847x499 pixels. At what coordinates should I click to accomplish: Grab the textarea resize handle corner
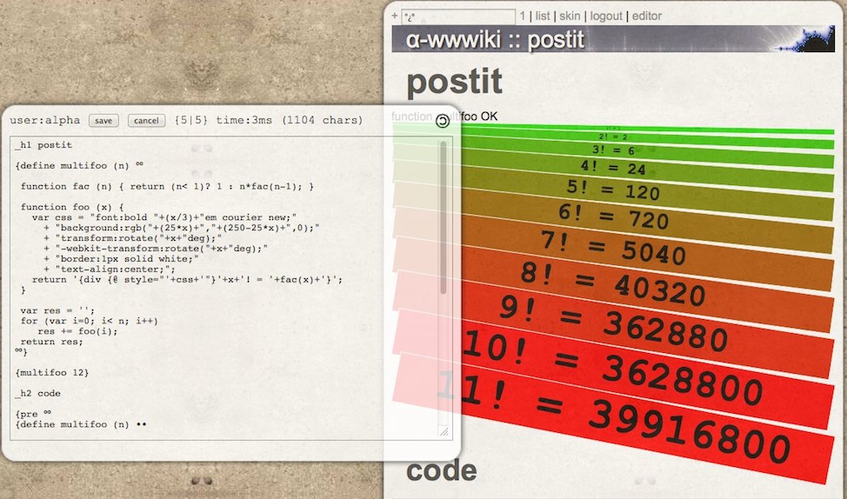tap(444, 431)
